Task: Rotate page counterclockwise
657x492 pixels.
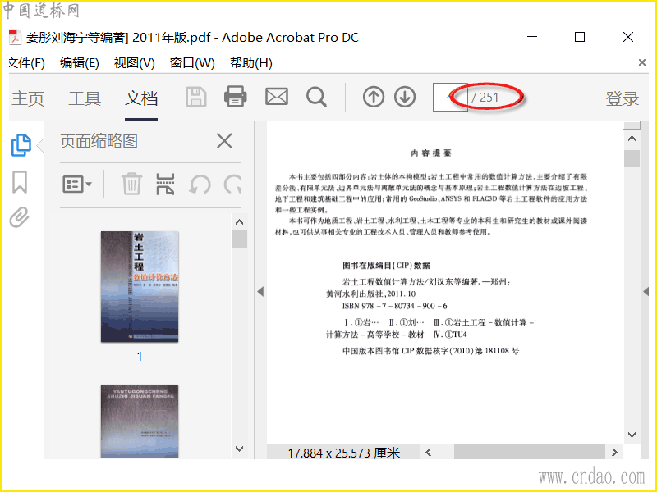Action: (x=200, y=184)
